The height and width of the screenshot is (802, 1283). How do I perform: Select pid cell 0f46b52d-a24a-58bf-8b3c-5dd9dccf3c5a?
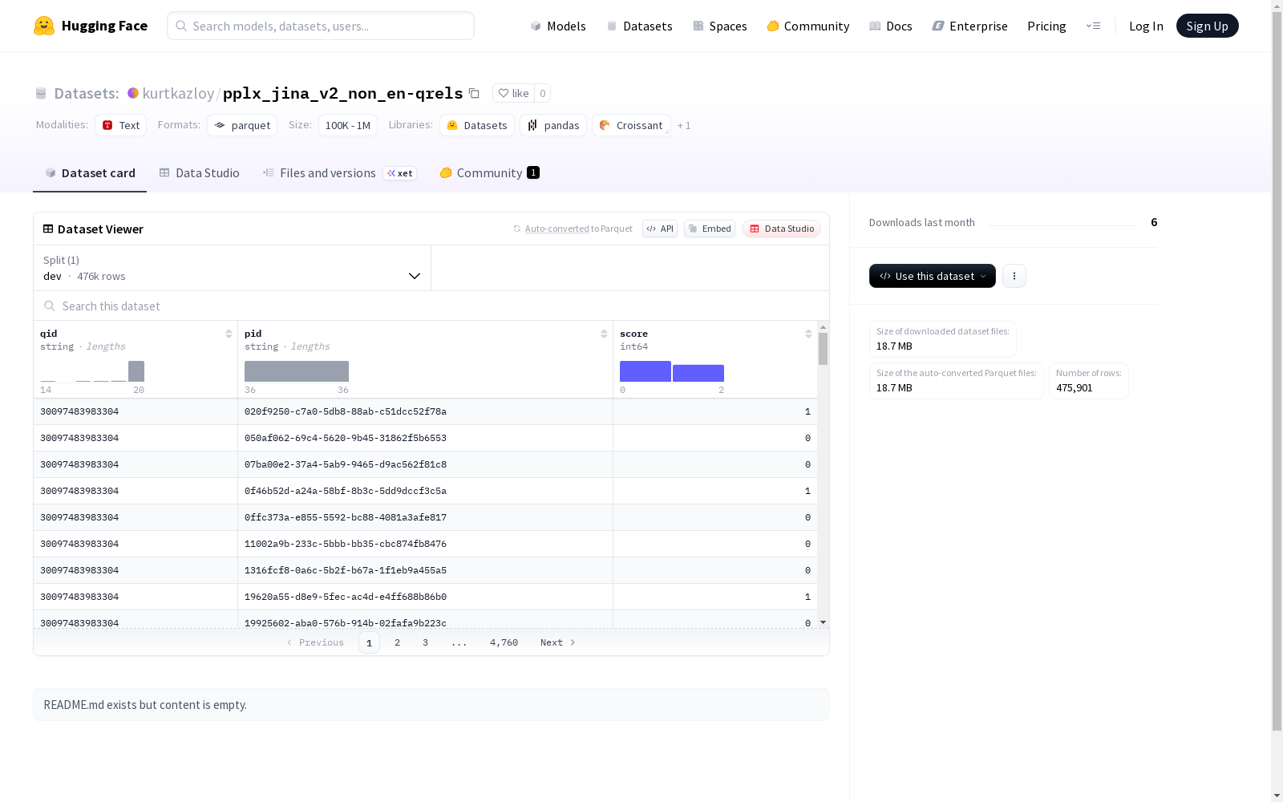425,491
